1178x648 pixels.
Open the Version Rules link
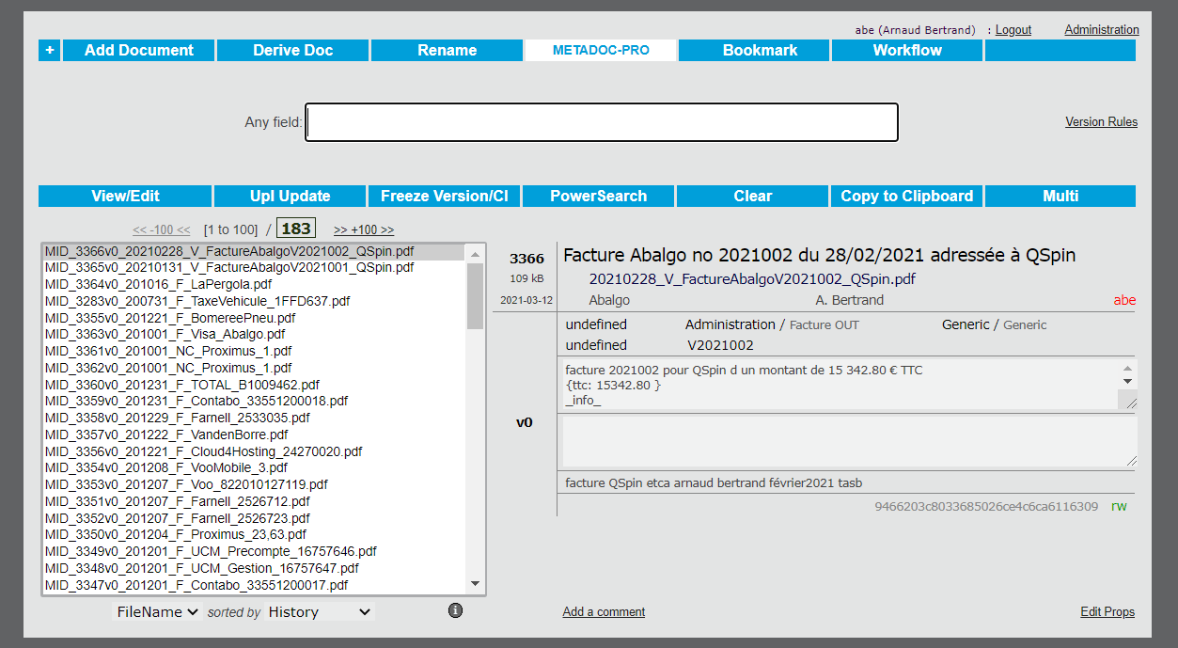pos(1101,122)
